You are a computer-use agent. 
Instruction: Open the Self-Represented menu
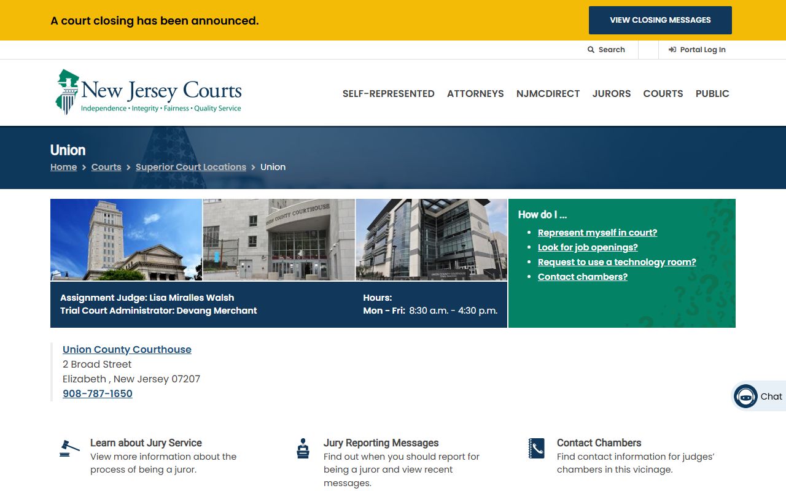388,94
